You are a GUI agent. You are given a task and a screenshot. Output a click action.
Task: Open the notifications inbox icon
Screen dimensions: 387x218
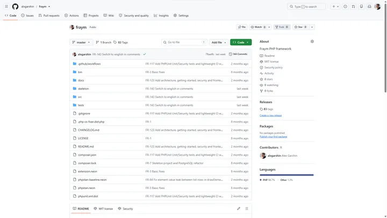pos(369,6)
